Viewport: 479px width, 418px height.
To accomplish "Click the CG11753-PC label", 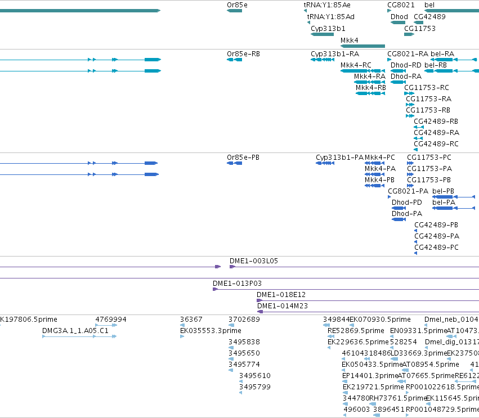I will pyautogui.click(x=429, y=158).
